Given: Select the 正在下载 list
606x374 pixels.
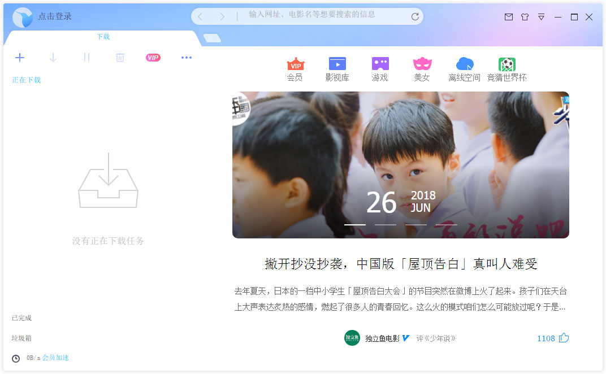Looking at the screenshot, I should click(26, 80).
